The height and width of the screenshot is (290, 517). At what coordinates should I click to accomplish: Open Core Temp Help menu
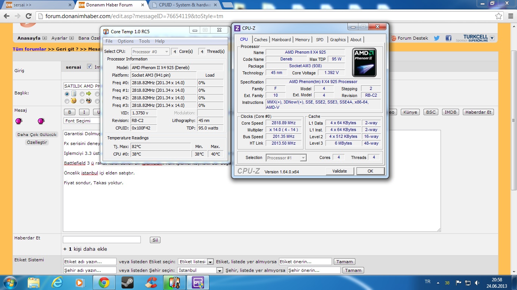[160, 41]
